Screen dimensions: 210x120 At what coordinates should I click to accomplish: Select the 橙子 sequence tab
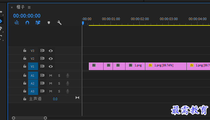click(x=20, y=7)
